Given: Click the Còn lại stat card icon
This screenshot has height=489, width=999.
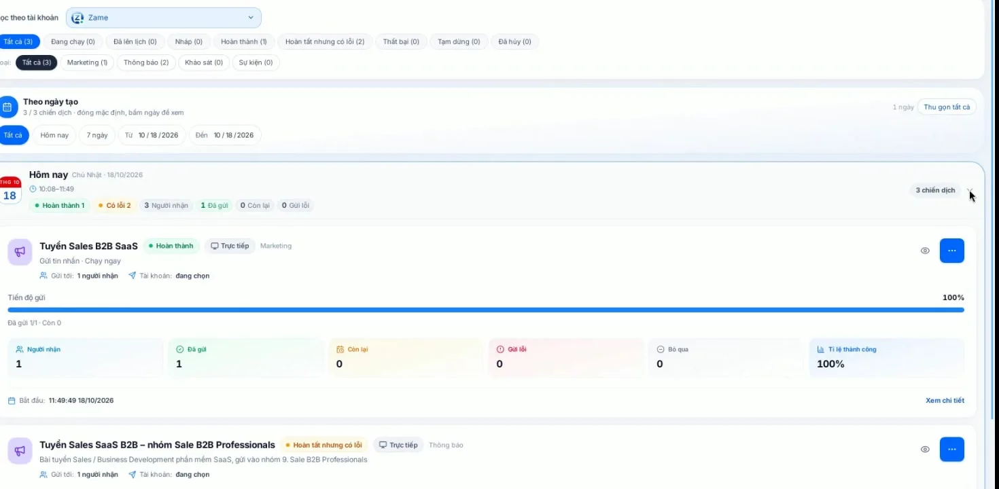Looking at the screenshot, I should coord(340,349).
